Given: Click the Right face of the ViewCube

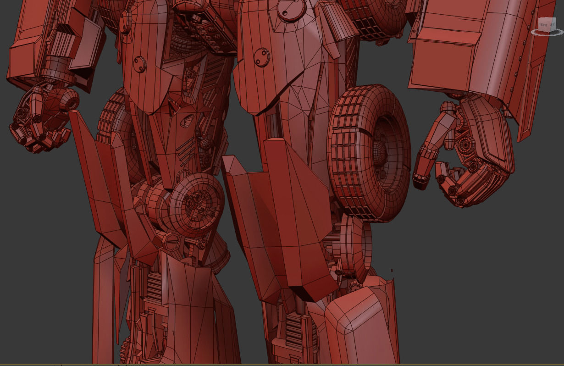Looking at the screenshot, I should 554,24.
